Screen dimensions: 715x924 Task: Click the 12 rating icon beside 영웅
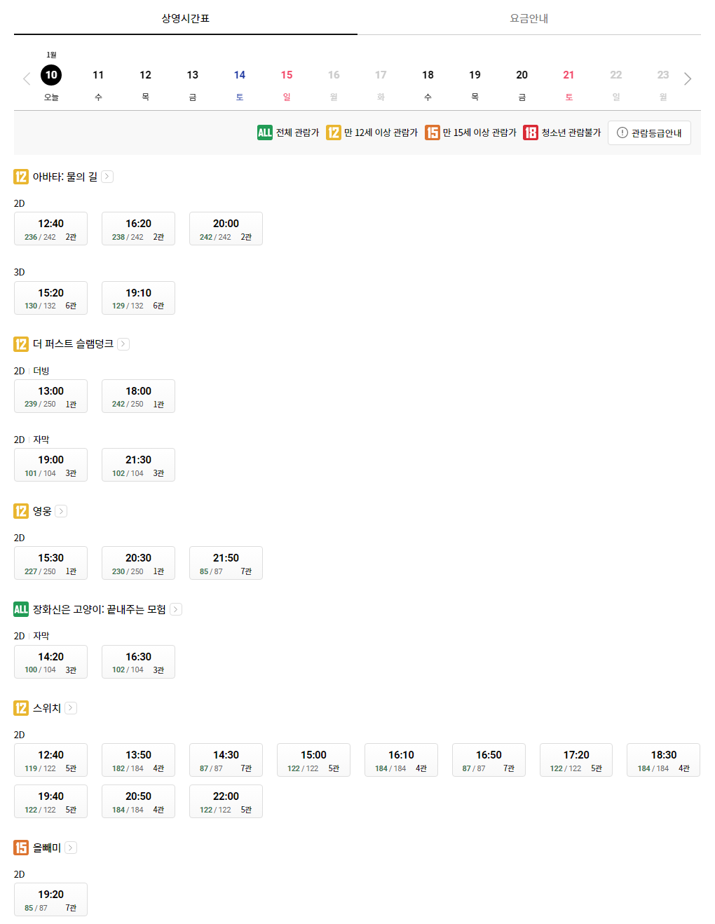tap(21, 511)
